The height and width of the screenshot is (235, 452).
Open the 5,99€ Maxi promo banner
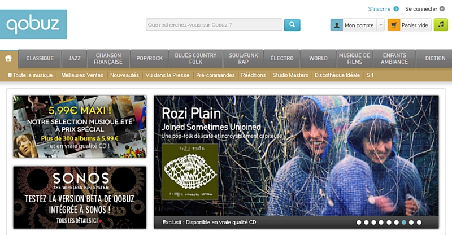(x=80, y=127)
